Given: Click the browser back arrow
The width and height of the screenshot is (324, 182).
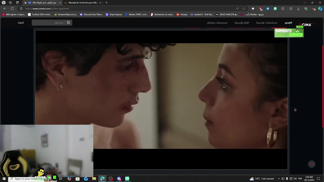Looking at the screenshot, I should 5,9.
